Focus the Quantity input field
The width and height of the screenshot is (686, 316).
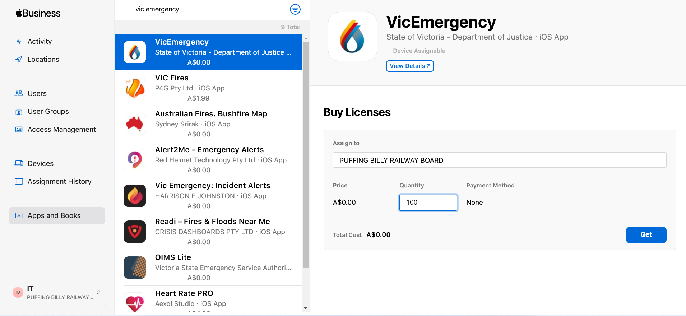pos(428,203)
